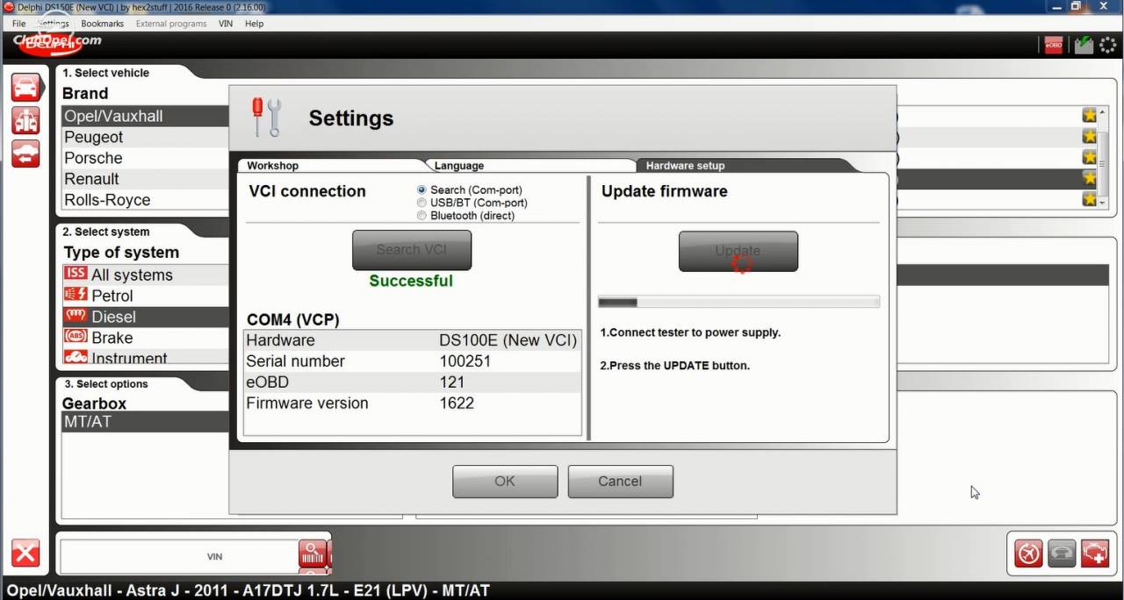The height and width of the screenshot is (600, 1124).
Task: Click the flight recorder airplane icon
Action: pos(1028,554)
